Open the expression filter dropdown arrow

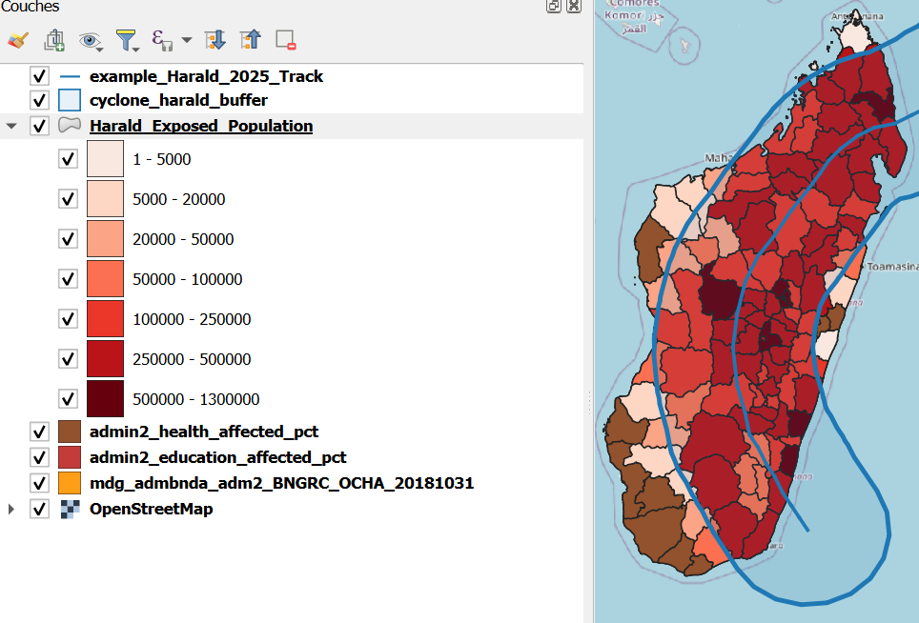tap(186, 40)
